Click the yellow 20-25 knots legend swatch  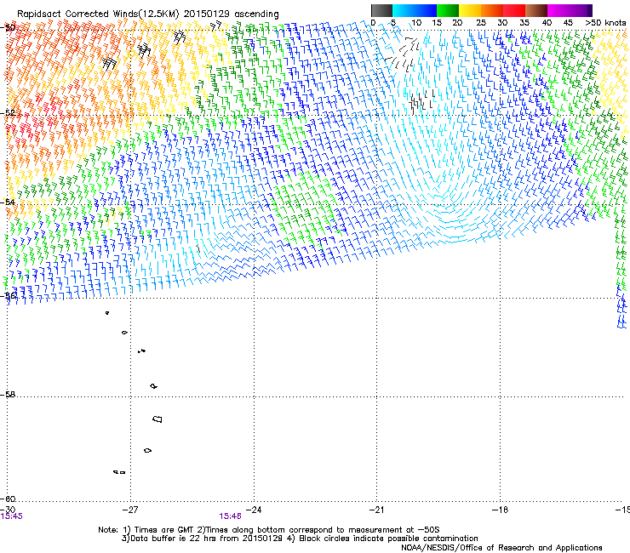(x=469, y=10)
